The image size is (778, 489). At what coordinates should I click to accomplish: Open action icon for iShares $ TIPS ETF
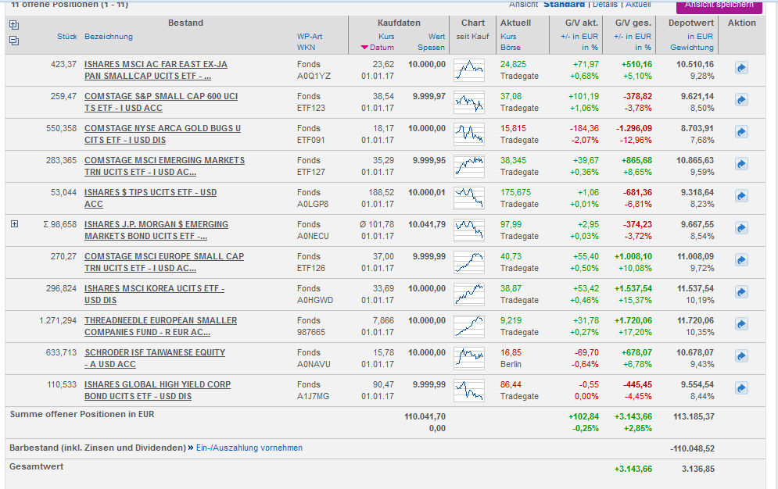click(741, 197)
